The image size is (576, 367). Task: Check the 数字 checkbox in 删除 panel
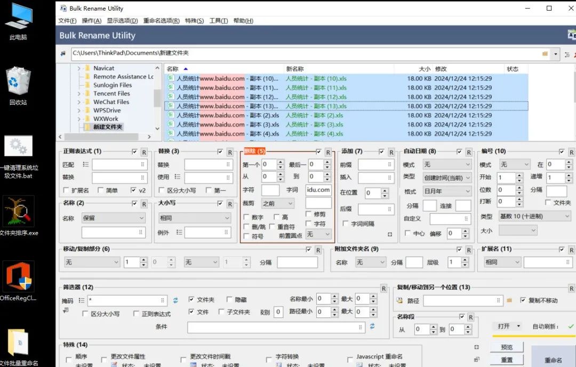pyautogui.click(x=246, y=217)
